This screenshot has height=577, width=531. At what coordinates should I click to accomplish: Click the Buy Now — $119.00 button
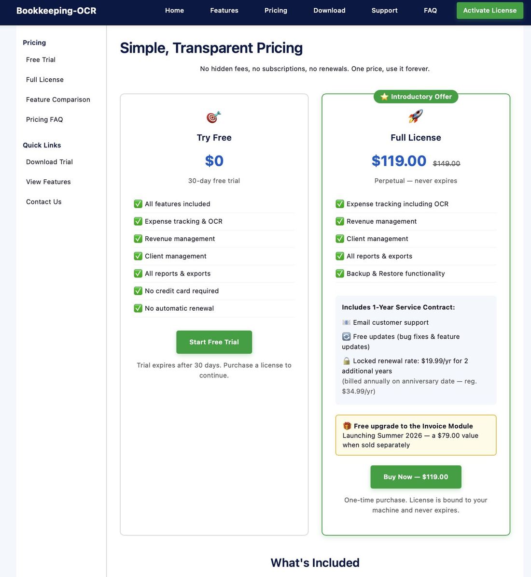tap(416, 476)
